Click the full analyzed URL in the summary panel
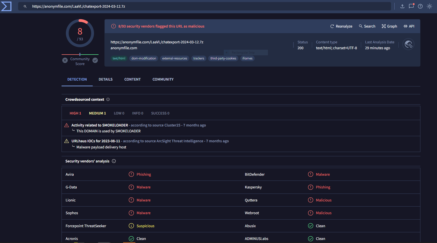The image size is (437, 243). (x=157, y=42)
